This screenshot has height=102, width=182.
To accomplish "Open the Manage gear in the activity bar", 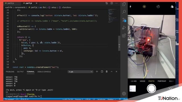I will [124, 93].
